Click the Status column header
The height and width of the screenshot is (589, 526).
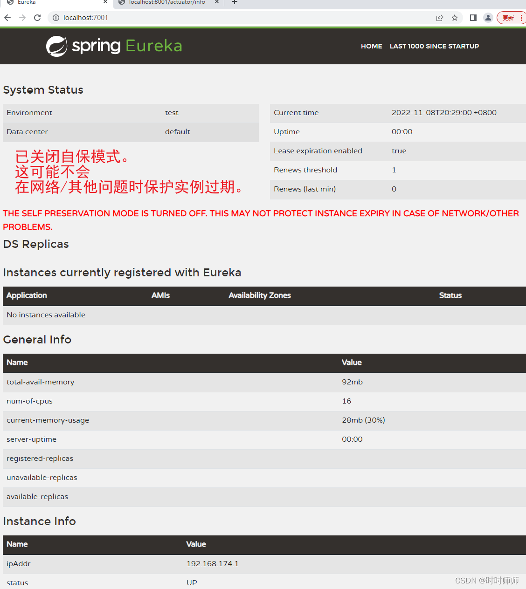point(450,295)
